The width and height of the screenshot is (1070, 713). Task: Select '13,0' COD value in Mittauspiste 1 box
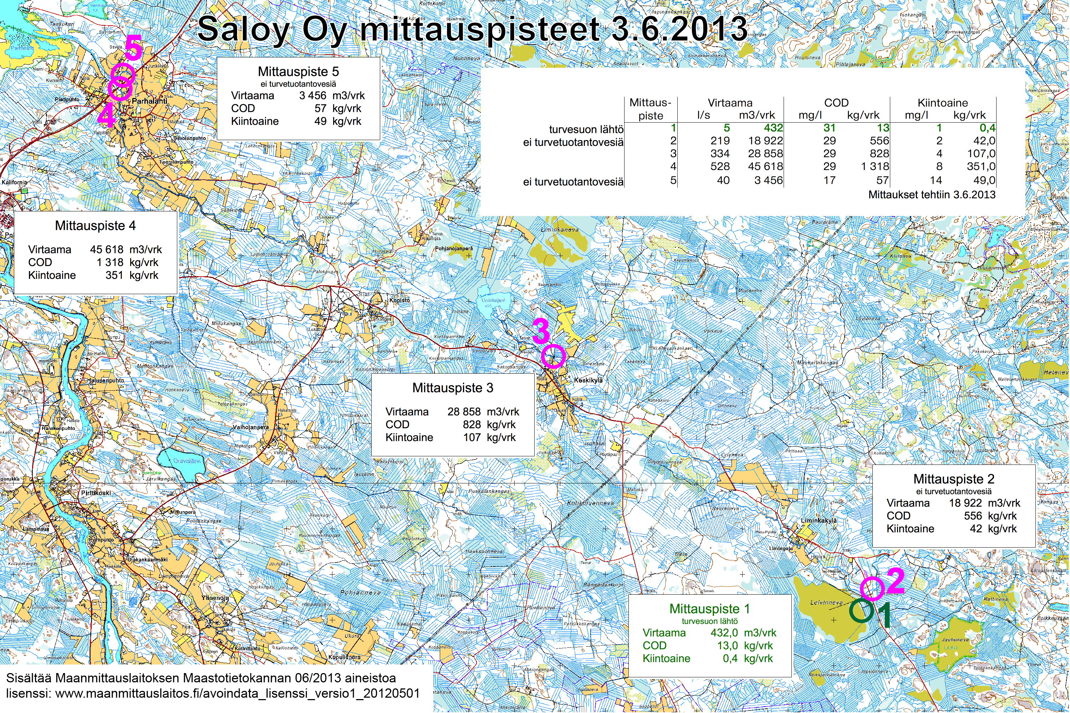[728, 645]
